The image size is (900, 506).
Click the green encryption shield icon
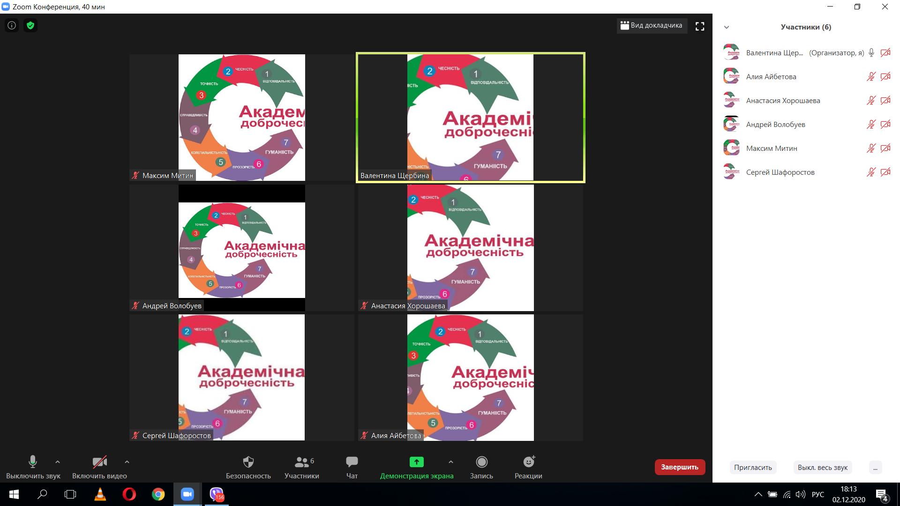coord(30,25)
